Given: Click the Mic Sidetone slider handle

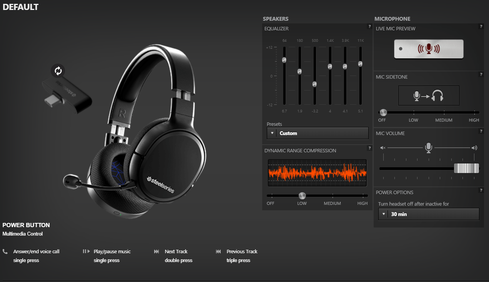Looking at the screenshot, I should pos(383,112).
